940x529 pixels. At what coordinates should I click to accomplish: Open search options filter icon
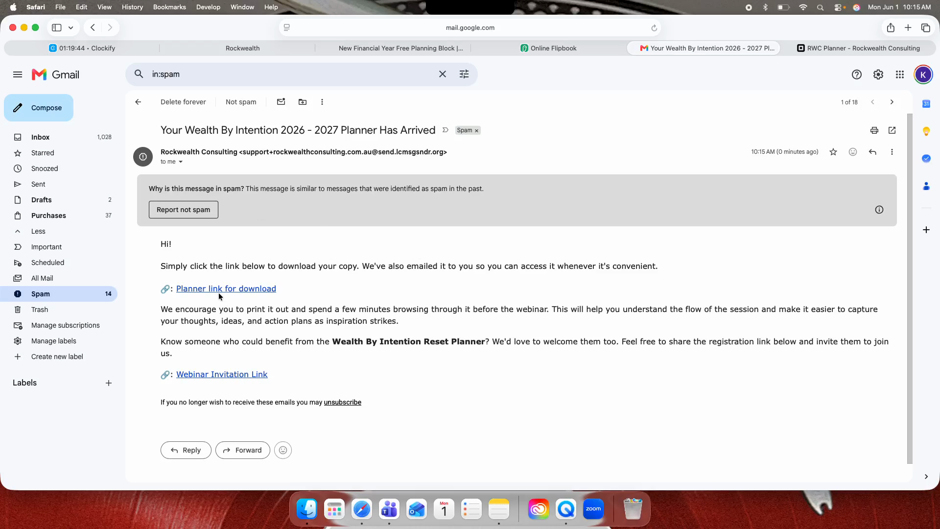tap(464, 74)
